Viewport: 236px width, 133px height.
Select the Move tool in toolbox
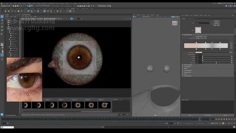(x=2, y=27)
